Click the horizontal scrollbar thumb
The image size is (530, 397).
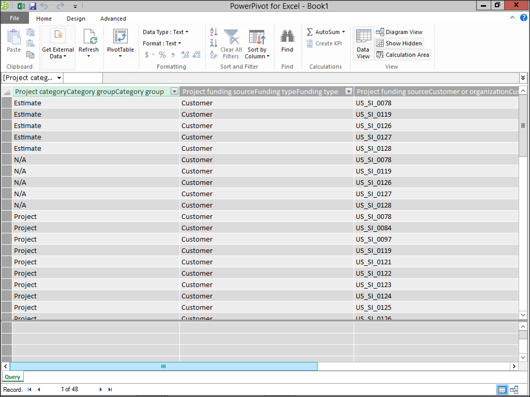tap(163, 366)
